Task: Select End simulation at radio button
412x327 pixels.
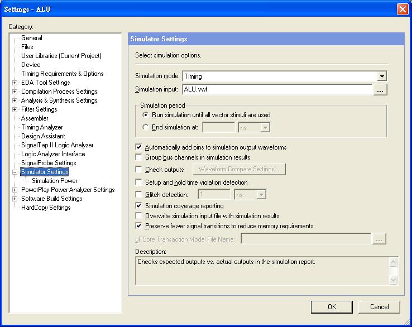Action: (146, 127)
